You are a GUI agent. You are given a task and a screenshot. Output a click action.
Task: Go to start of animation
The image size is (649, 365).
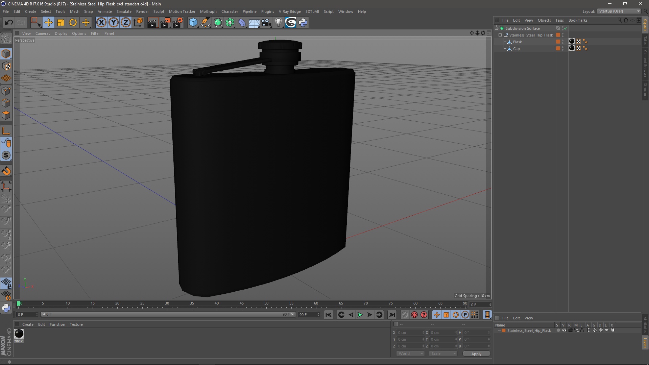328,315
